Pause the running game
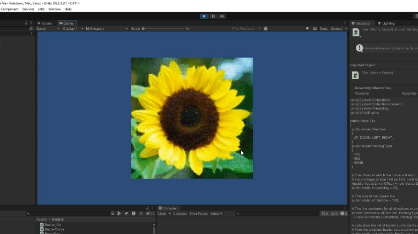The height and width of the screenshot is (234, 418). 213,16
